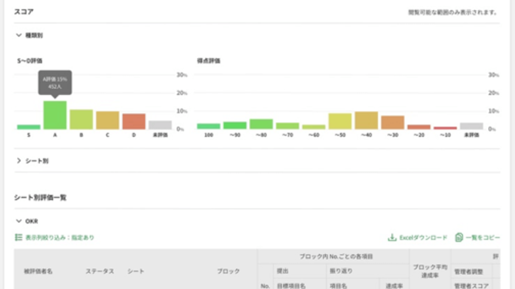This screenshot has width=515, height=289.
Task: Click the シート column header
Action: pyautogui.click(x=136, y=271)
